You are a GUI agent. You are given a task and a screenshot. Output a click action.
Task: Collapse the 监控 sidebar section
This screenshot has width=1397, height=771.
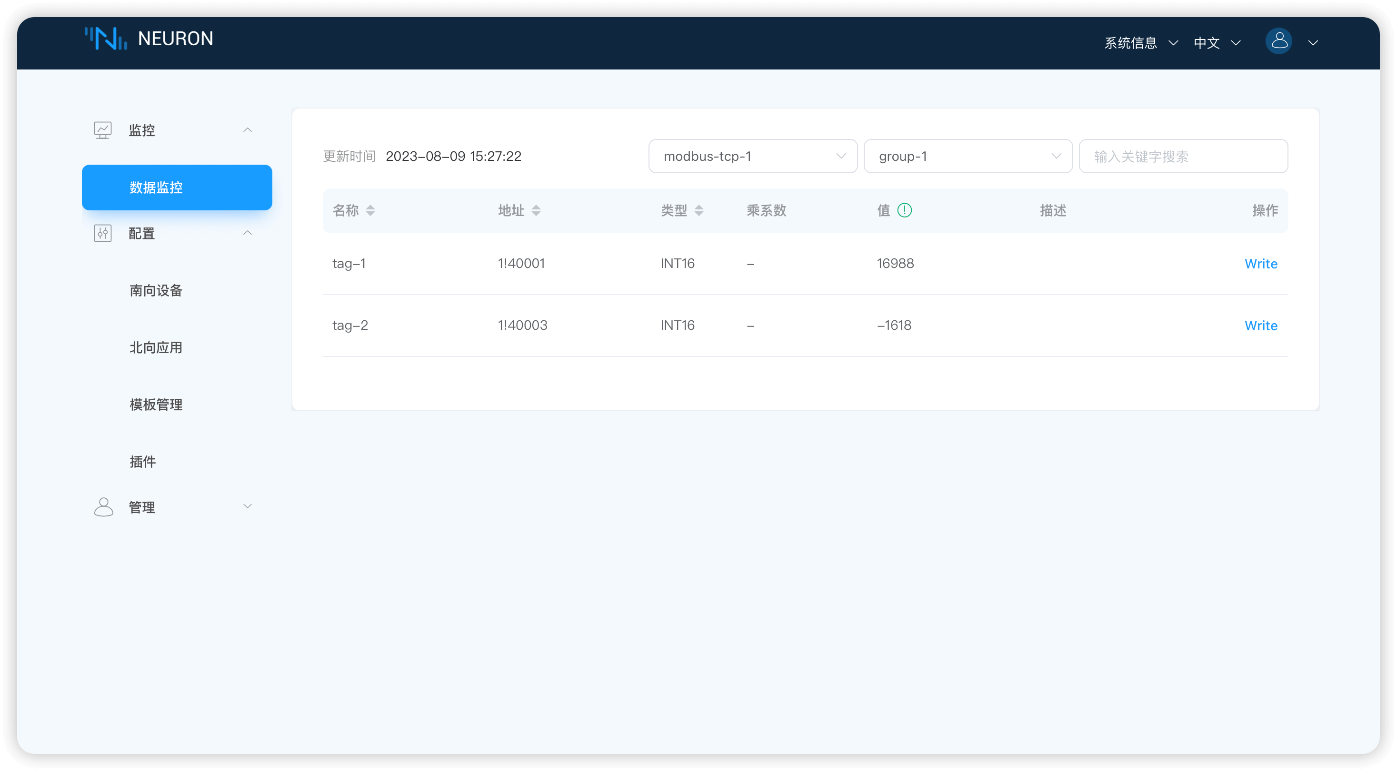click(x=248, y=129)
